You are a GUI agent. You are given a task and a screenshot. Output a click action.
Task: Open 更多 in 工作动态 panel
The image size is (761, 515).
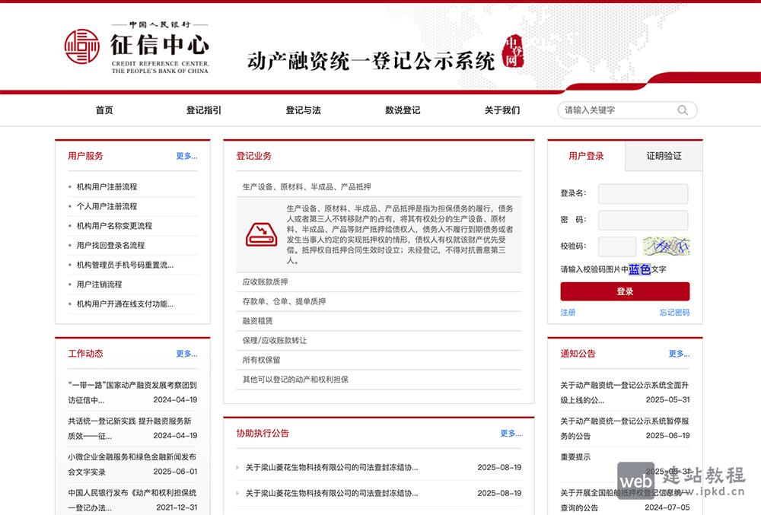[x=187, y=354]
